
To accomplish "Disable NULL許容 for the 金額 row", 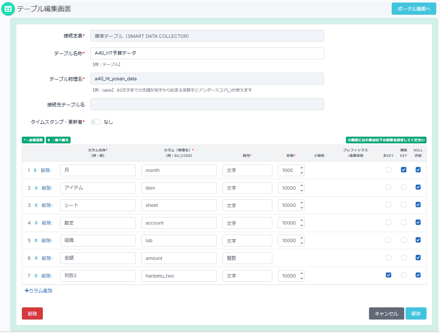I will (418, 257).
